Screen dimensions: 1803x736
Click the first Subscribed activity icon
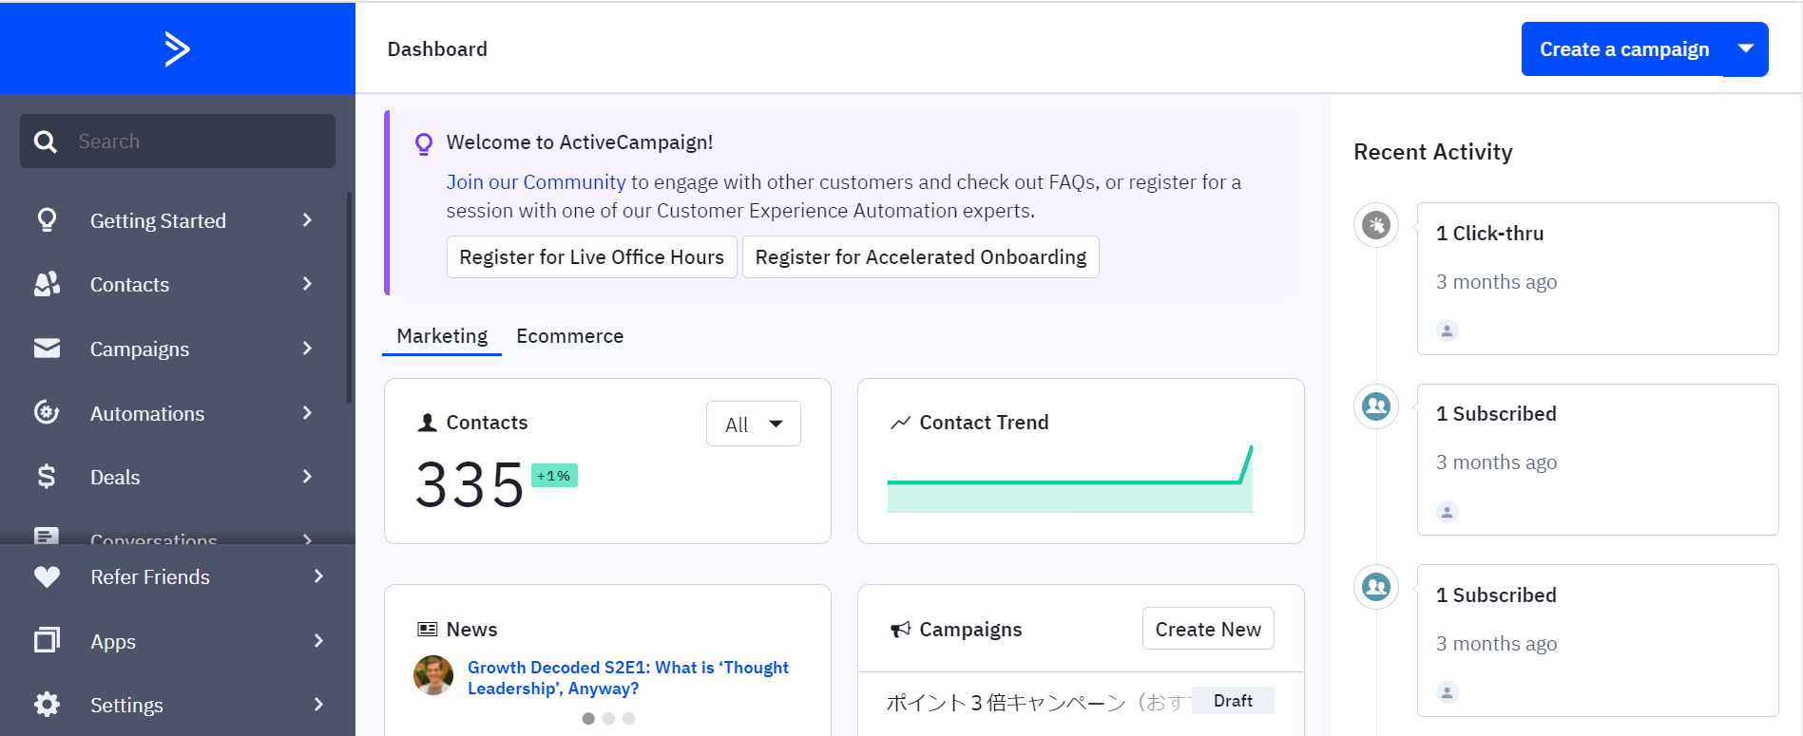[1376, 406]
